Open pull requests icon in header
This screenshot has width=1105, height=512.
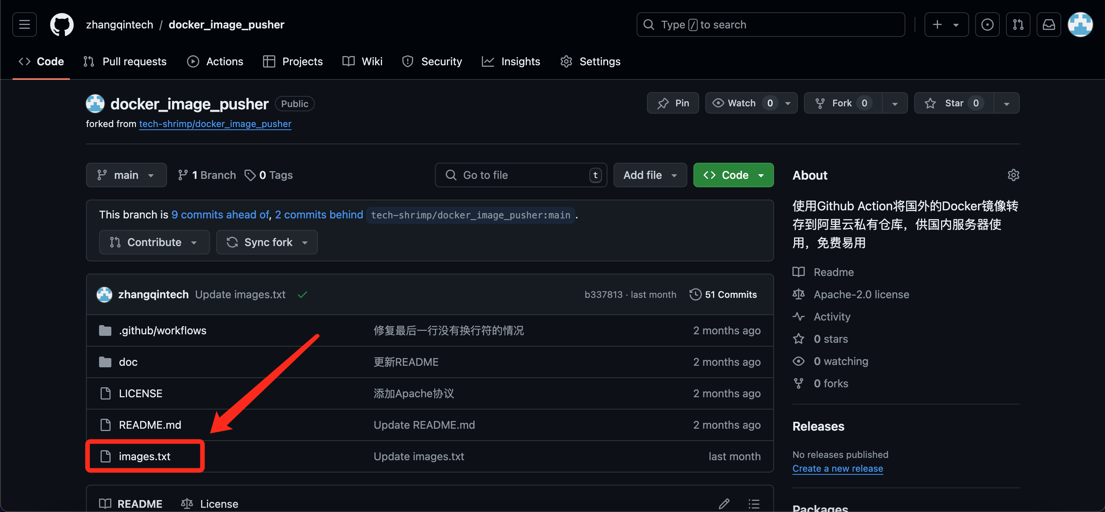click(1018, 25)
